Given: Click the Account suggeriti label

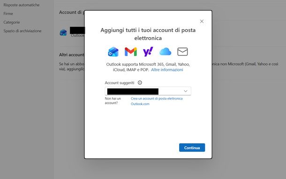Looking at the screenshot, I should [x=120, y=83].
